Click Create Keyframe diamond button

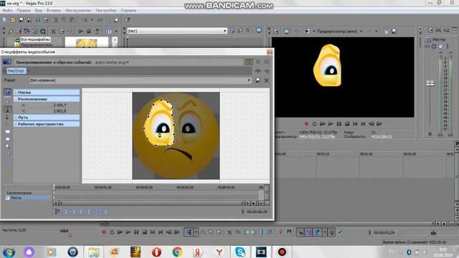(98, 211)
